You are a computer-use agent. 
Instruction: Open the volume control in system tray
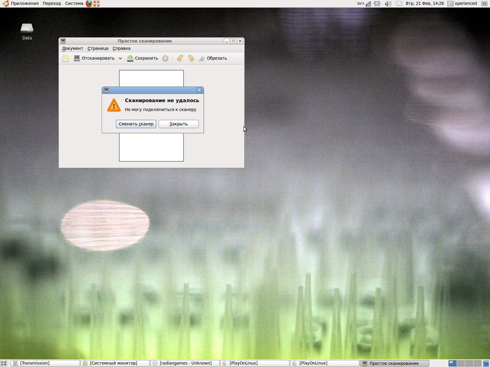click(388, 4)
